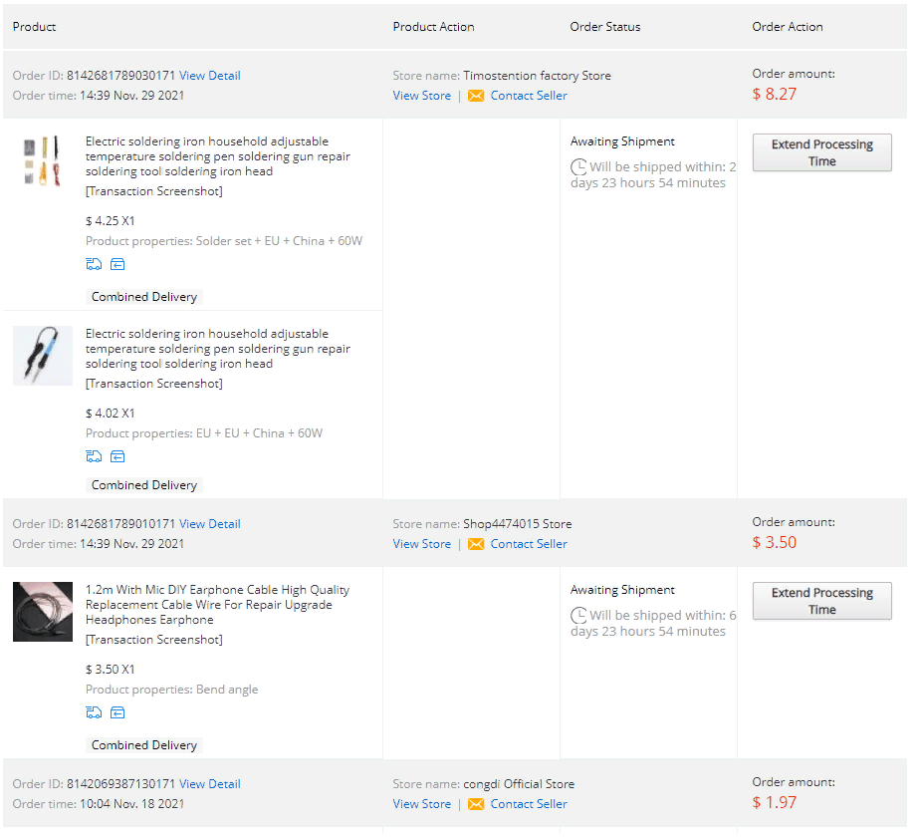Click the truck icon on the earphone cable item

coord(94,713)
